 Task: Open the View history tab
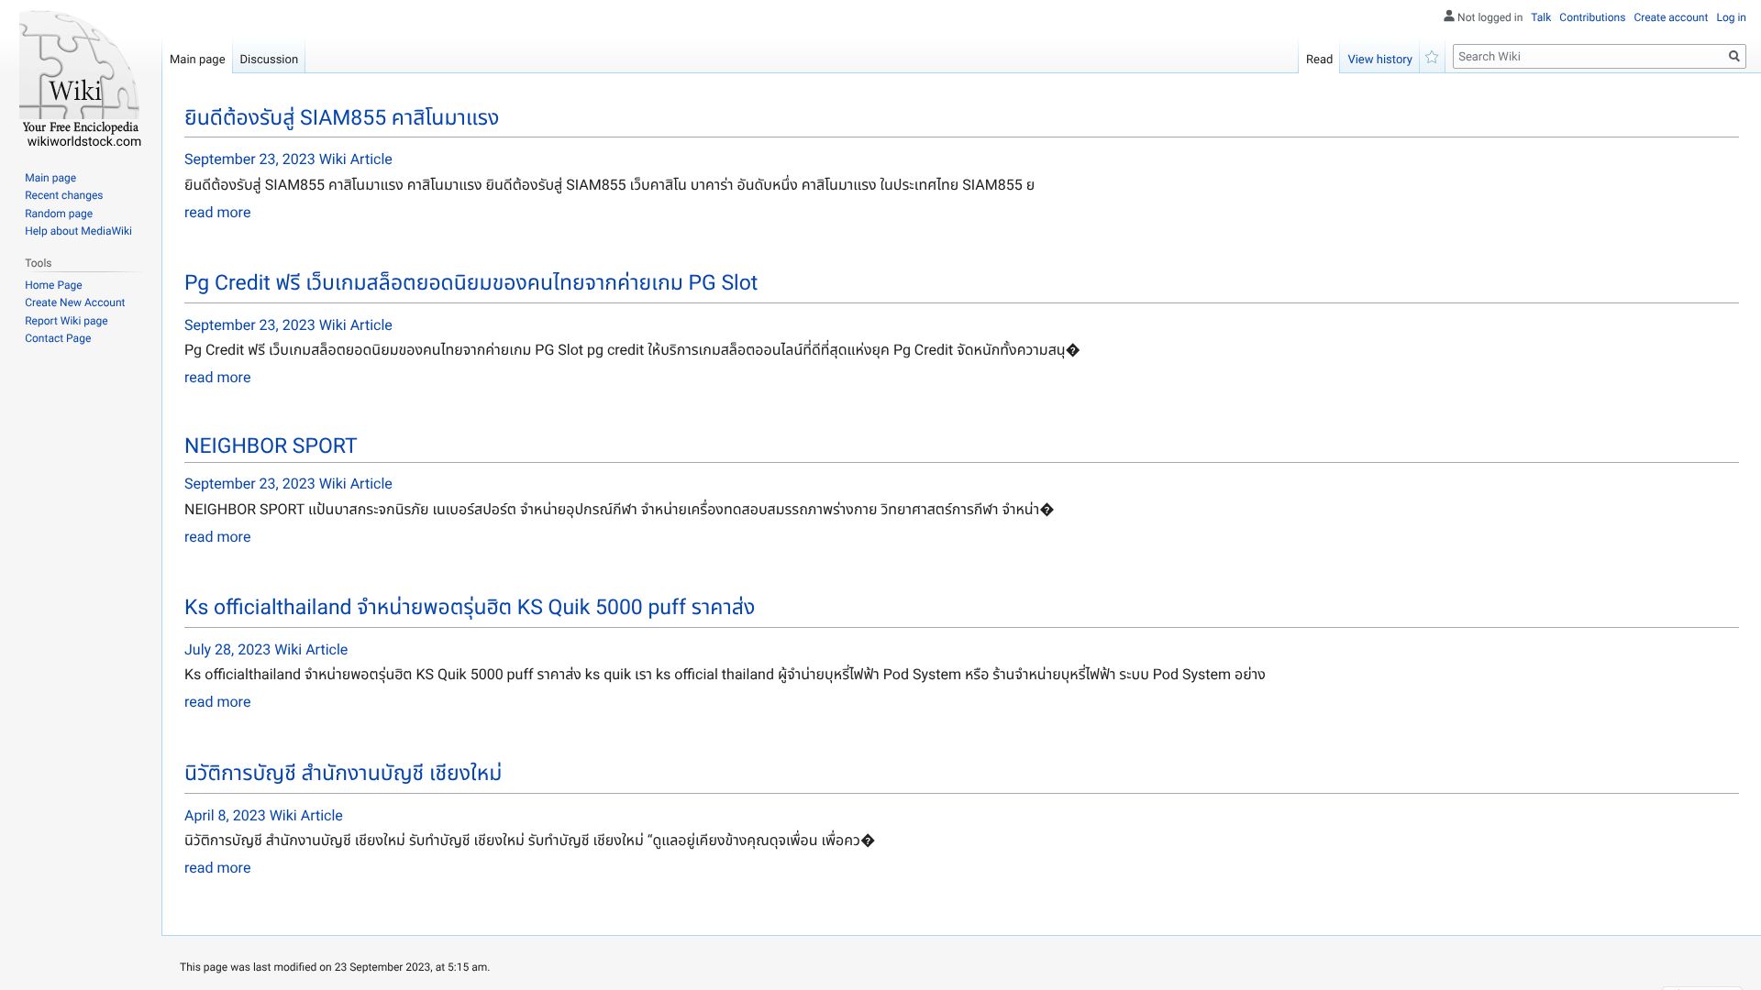pos(1379,60)
